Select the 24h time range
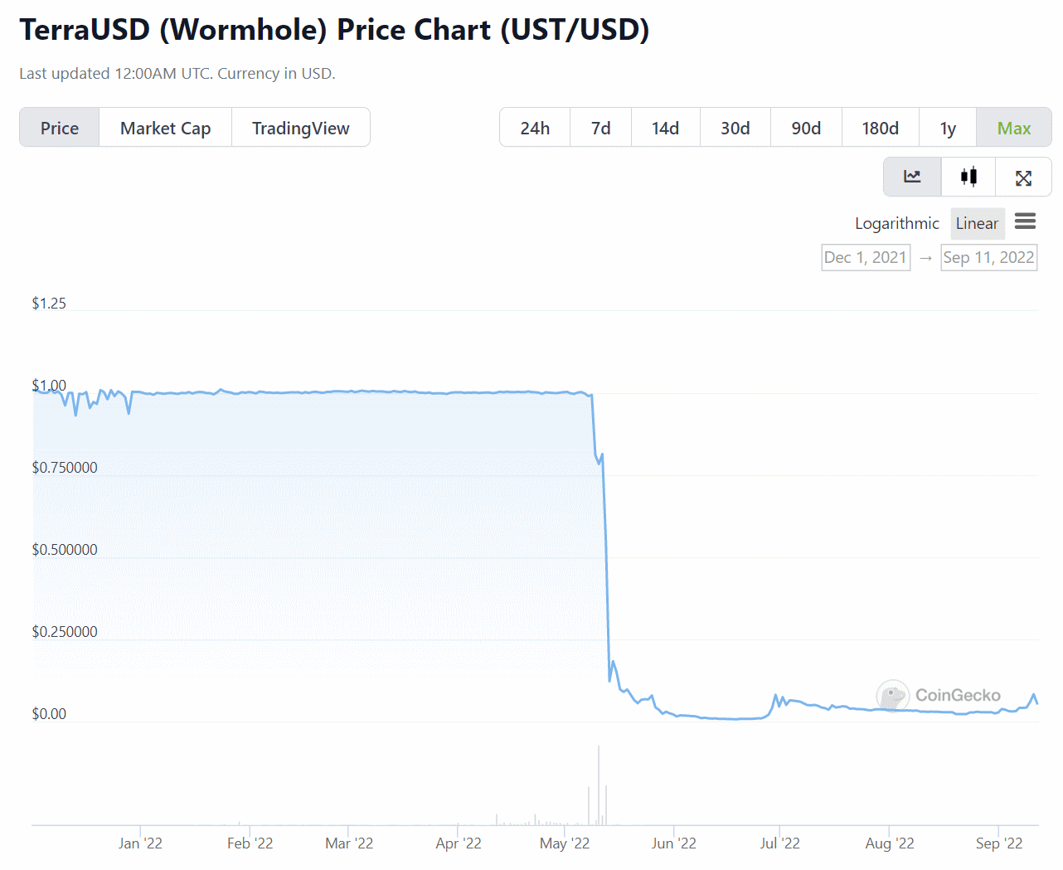 pos(534,128)
